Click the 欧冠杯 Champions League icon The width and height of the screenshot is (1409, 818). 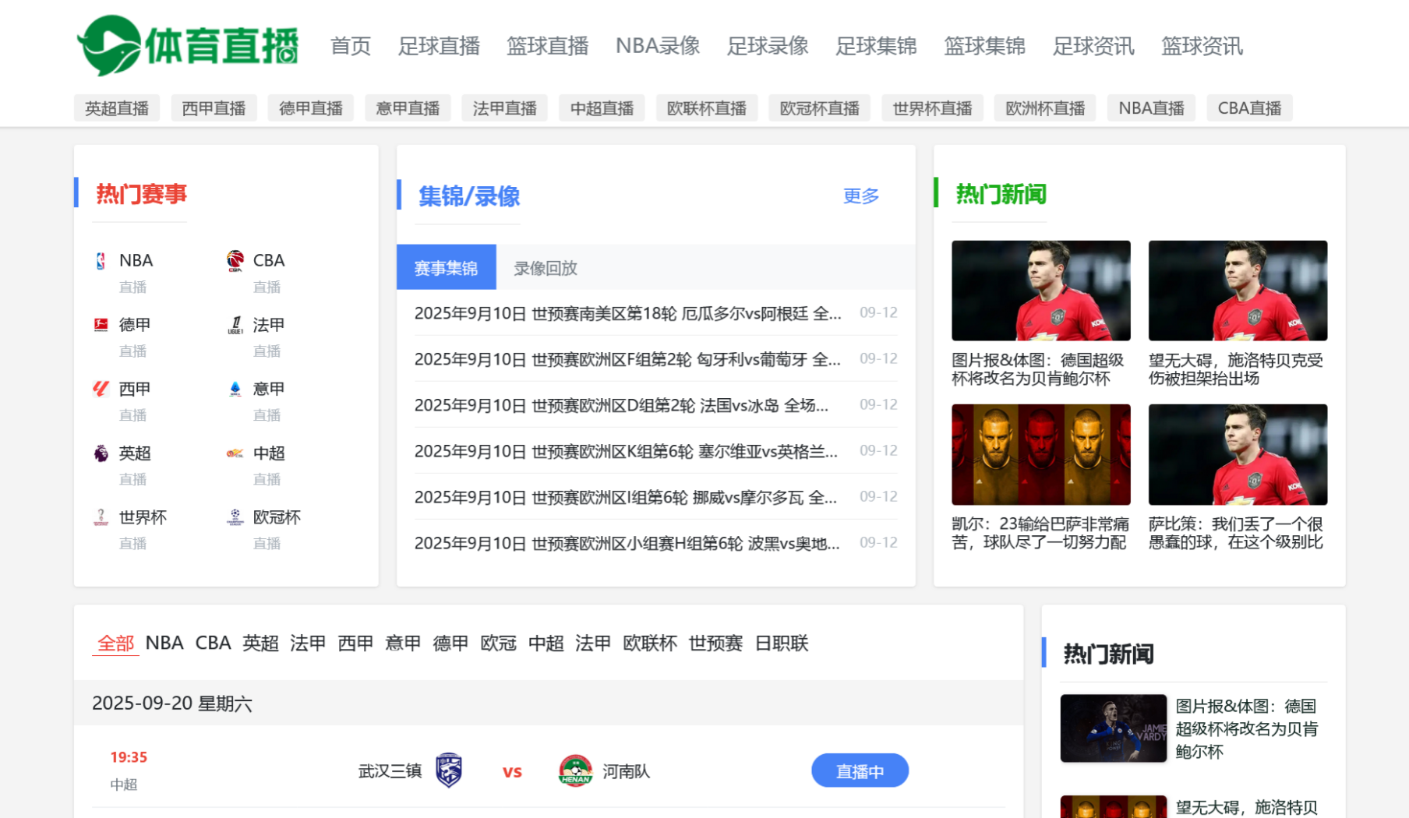tap(235, 517)
